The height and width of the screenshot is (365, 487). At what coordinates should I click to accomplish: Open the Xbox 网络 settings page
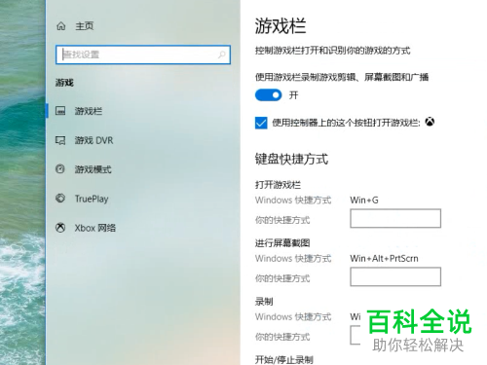coord(95,228)
